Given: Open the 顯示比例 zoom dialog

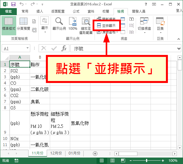Looking at the screenshot, I should point(59,24).
